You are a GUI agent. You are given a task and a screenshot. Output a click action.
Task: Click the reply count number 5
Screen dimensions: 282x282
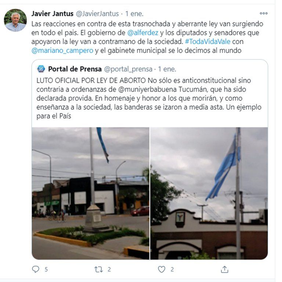coord(46,270)
